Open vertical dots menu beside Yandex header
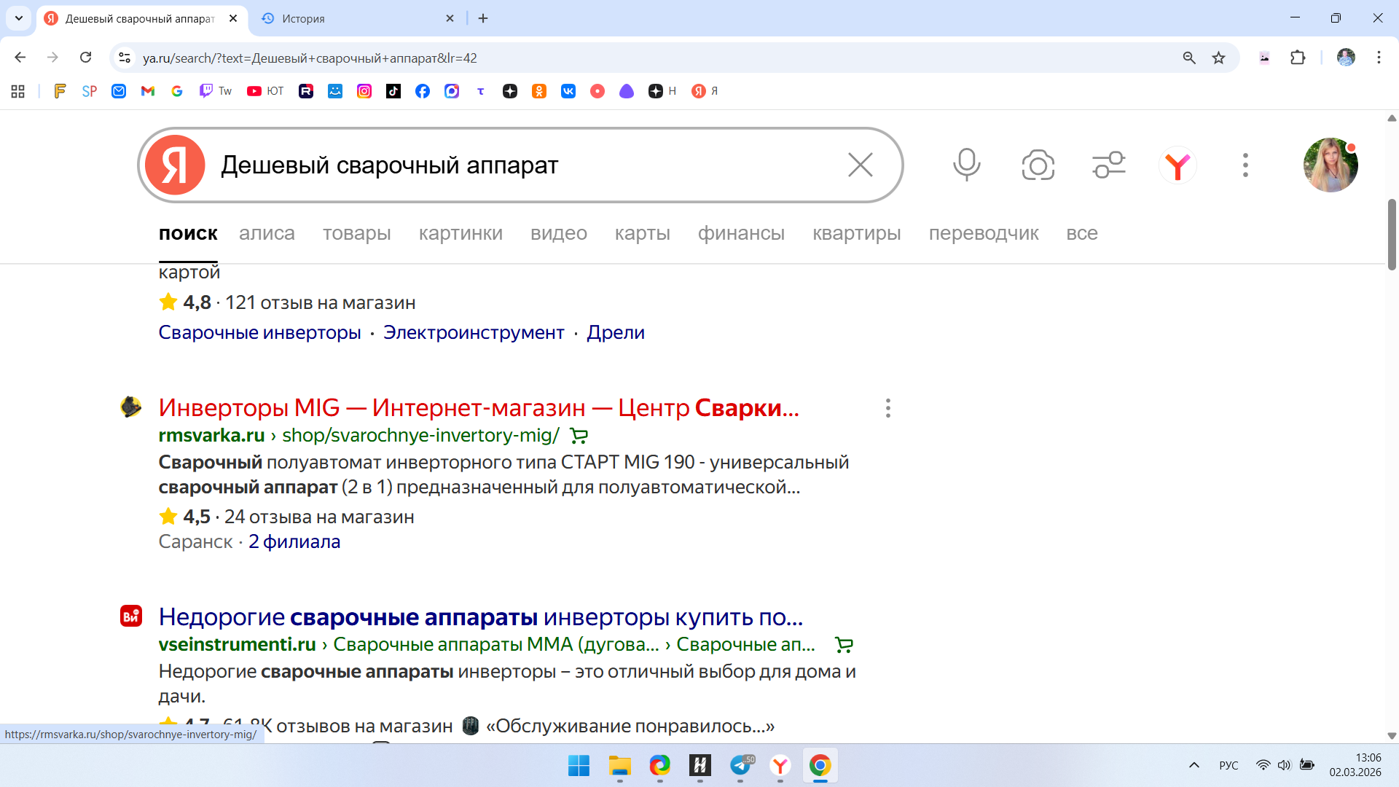The height and width of the screenshot is (787, 1399). [x=1245, y=165]
